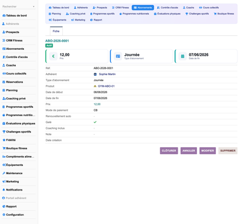
Task: Open Coaching privé in top navigation
Action: 76,13
